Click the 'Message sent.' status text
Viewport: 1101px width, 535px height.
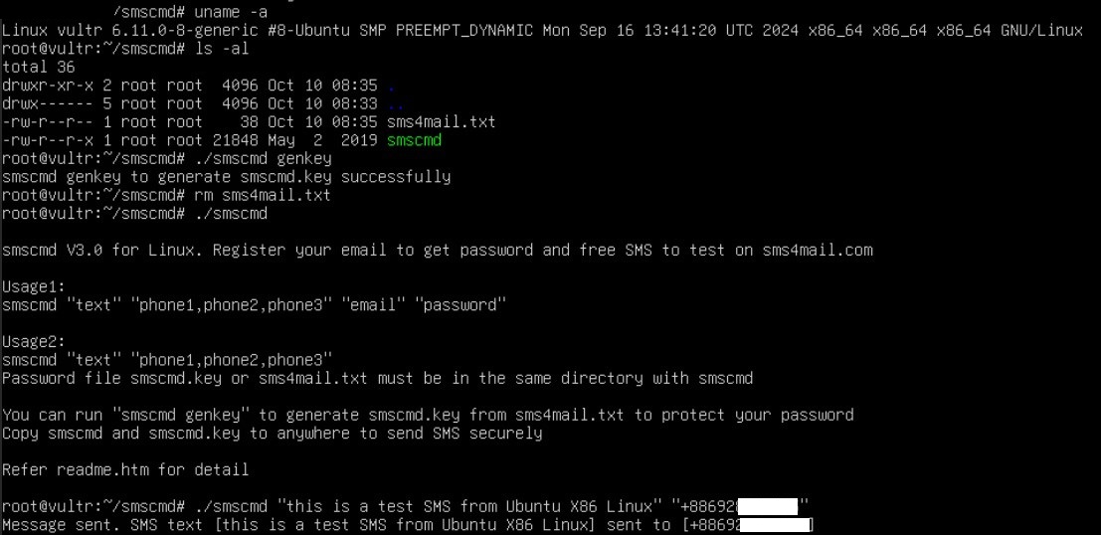coord(61,524)
